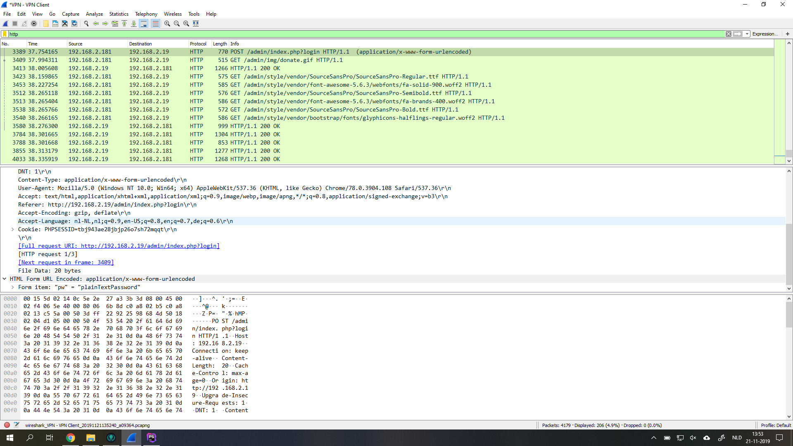Click filter bookmark icon beside http
Viewport: 793px width, 446px height.
pos(5,34)
